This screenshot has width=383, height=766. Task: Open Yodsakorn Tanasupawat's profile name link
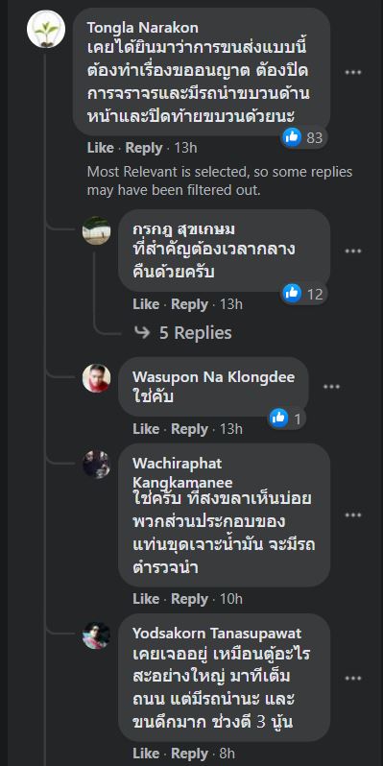pos(217,634)
